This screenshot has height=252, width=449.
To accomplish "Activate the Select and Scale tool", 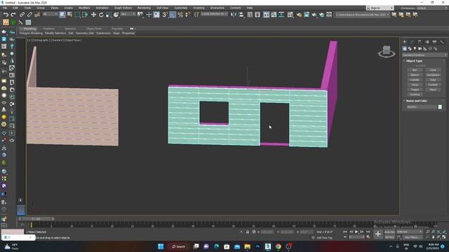I will tap(109, 14).
